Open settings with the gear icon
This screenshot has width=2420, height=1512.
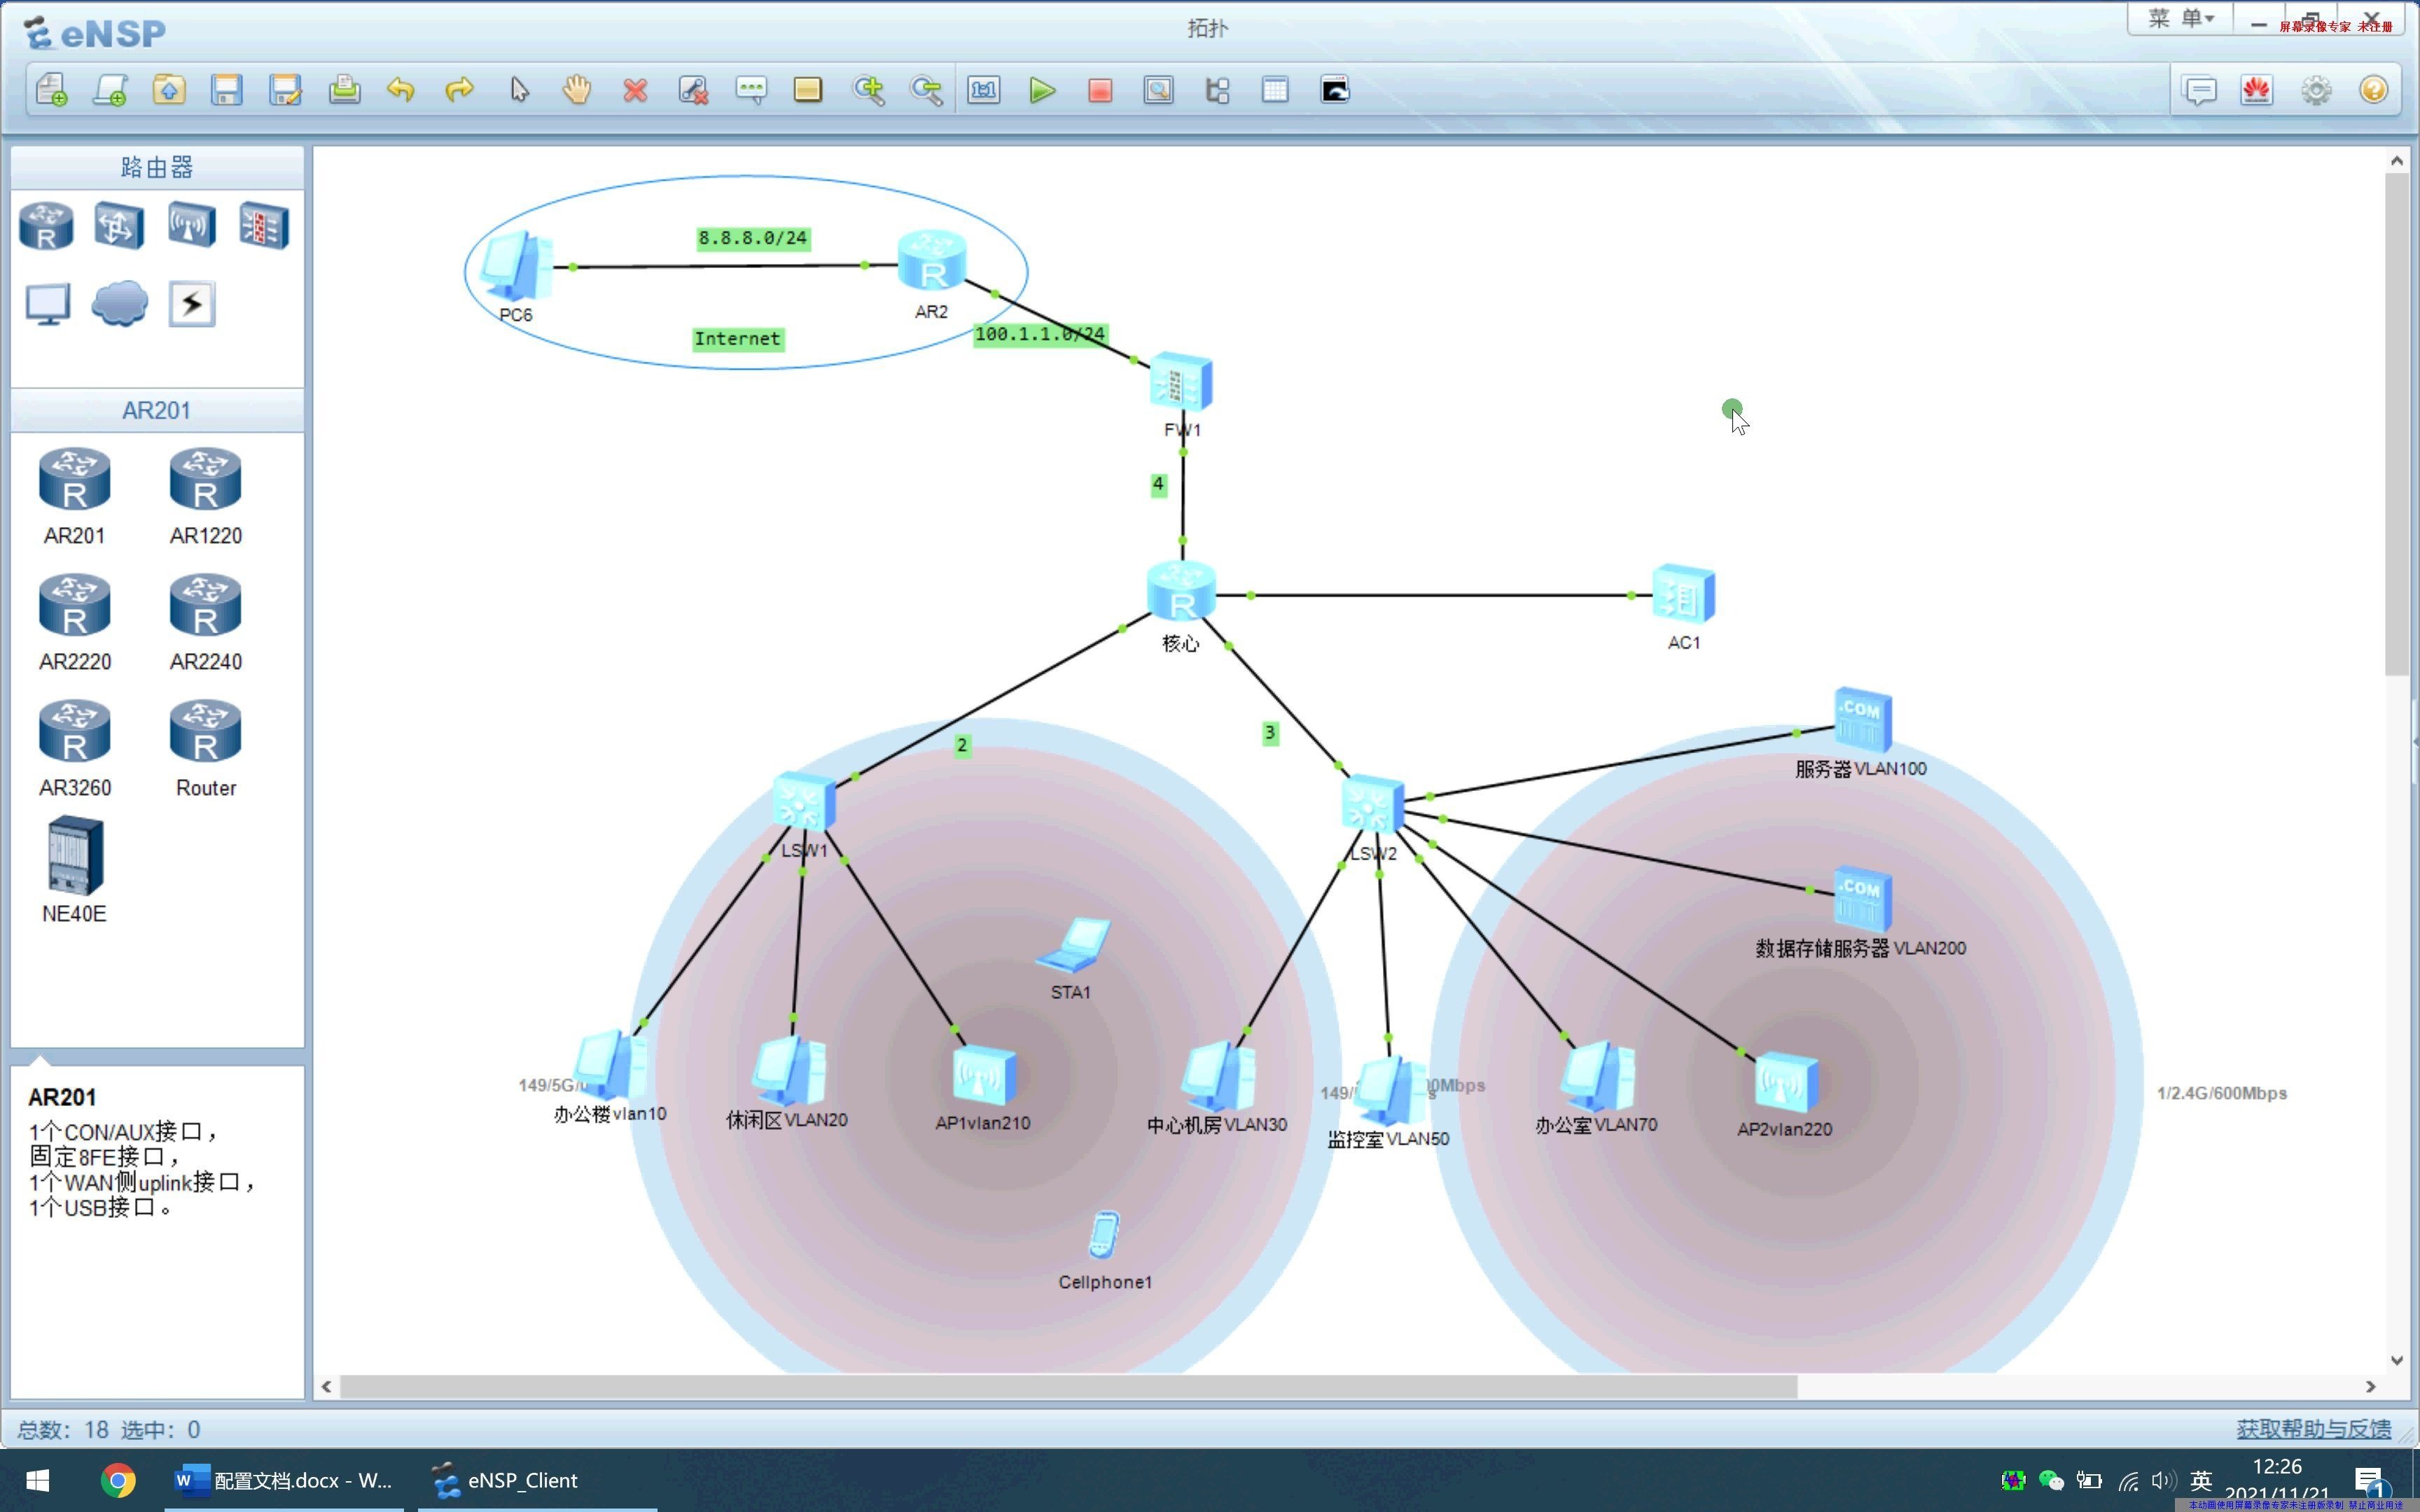(2316, 90)
